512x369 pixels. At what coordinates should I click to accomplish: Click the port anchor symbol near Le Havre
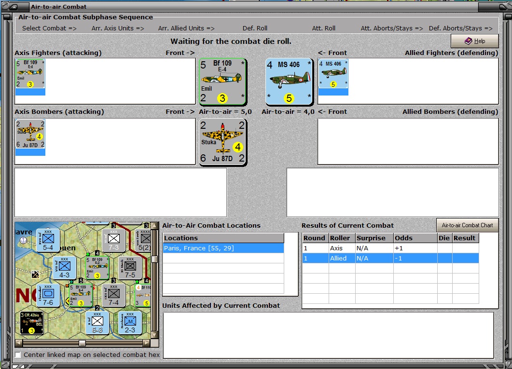(24, 241)
